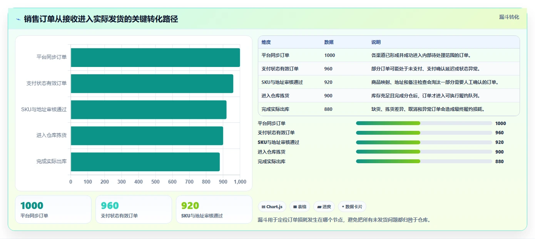Viewport: 535px width, 239px height.
Task: Click the 说明 column header in the table
Action: click(376, 42)
